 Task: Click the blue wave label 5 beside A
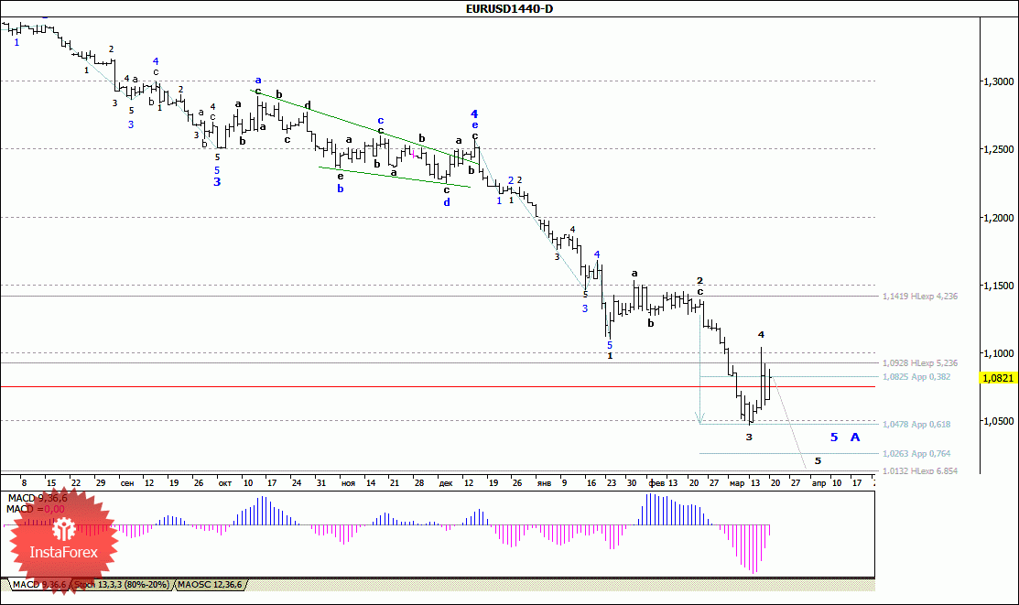pyautogui.click(x=834, y=437)
